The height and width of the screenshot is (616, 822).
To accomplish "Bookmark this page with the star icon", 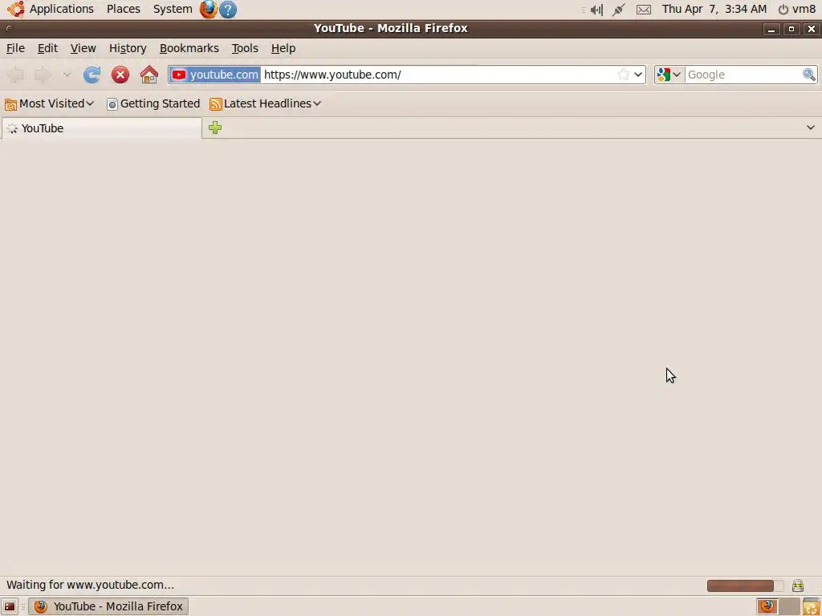I will (623, 75).
